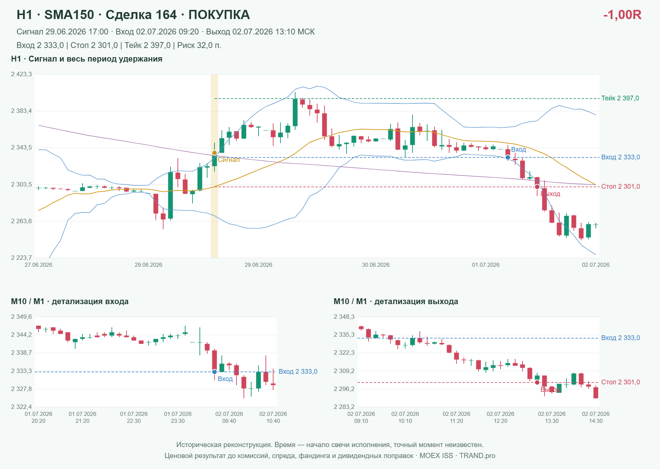The image size is (660, 469).
Task: Click the orange signal marker dot on H1 chart
Action: pos(214,153)
